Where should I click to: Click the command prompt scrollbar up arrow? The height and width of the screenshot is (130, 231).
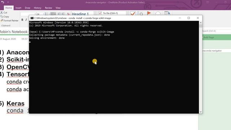click(x=201, y=23)
